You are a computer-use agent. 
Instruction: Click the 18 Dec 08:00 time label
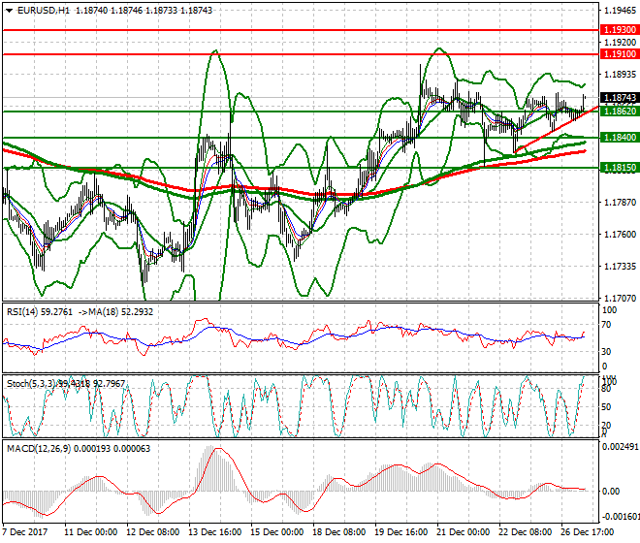click(x=338, y=532)
